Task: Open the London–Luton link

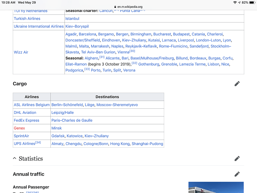Action: pyautogui.click(x=208, y=40)
